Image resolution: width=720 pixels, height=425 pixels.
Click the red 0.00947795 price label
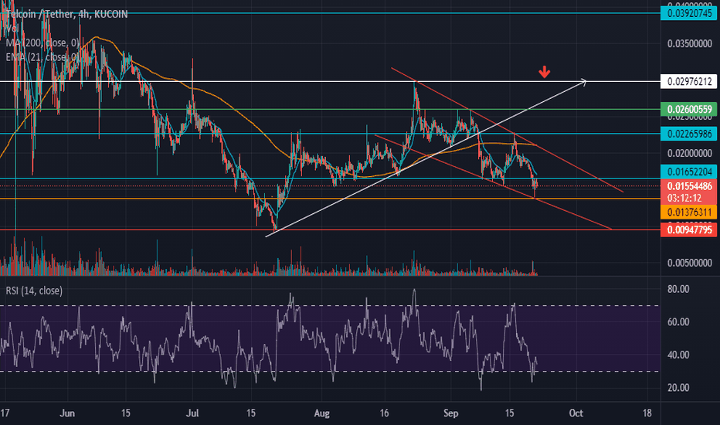coord(689,229)
